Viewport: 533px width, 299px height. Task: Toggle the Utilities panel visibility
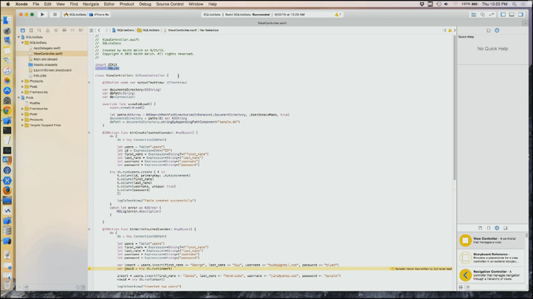[x=519, y=14]
